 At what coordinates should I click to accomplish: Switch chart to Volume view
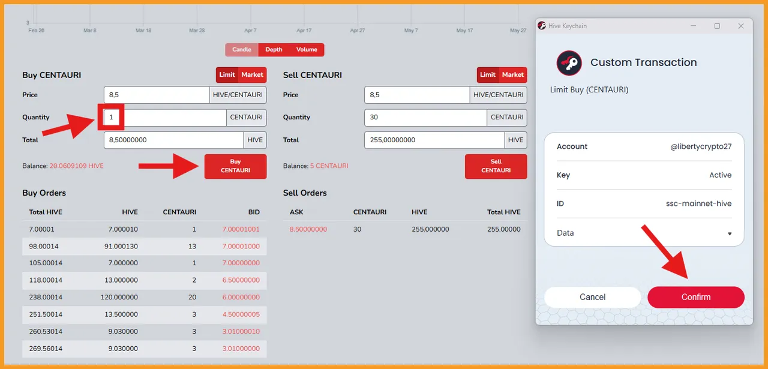click(307, 50)
